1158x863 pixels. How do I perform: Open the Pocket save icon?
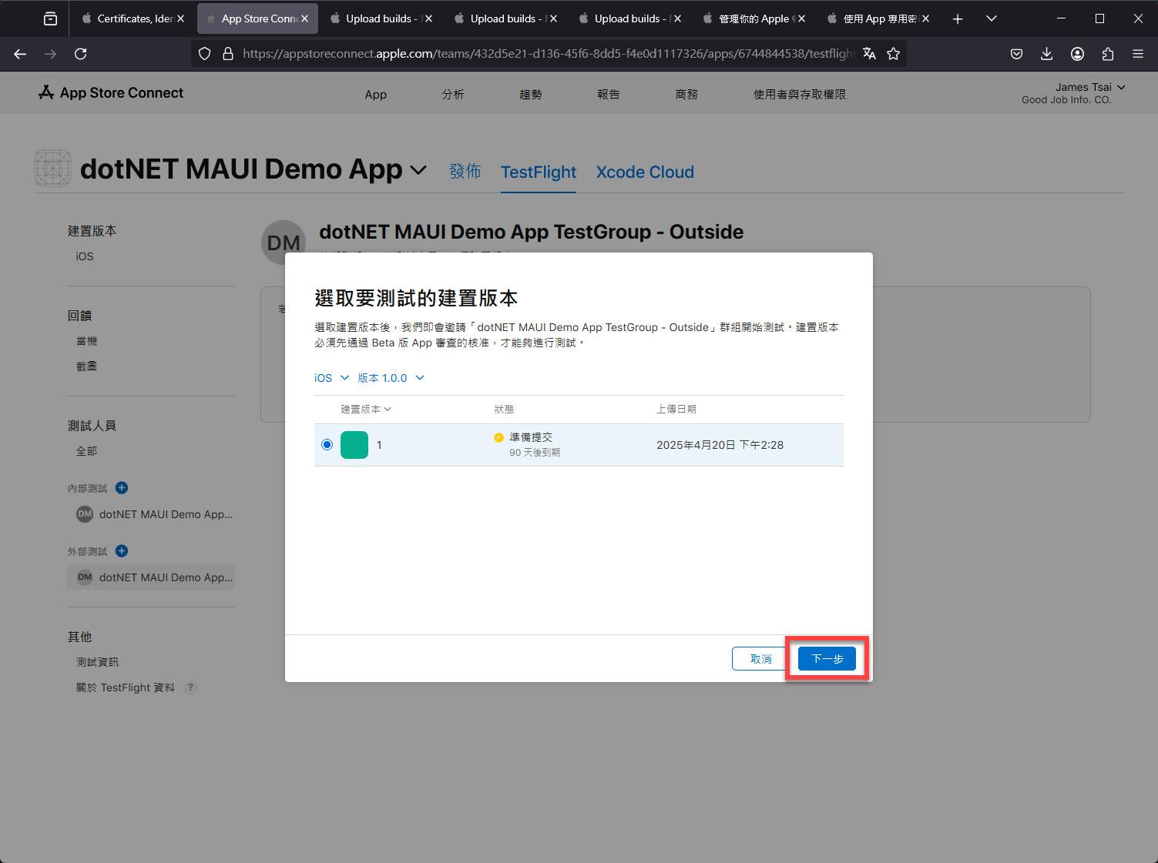tap(1017, 54)
